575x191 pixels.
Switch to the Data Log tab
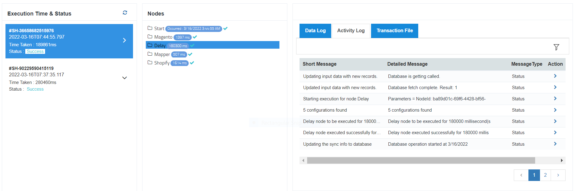315,31
